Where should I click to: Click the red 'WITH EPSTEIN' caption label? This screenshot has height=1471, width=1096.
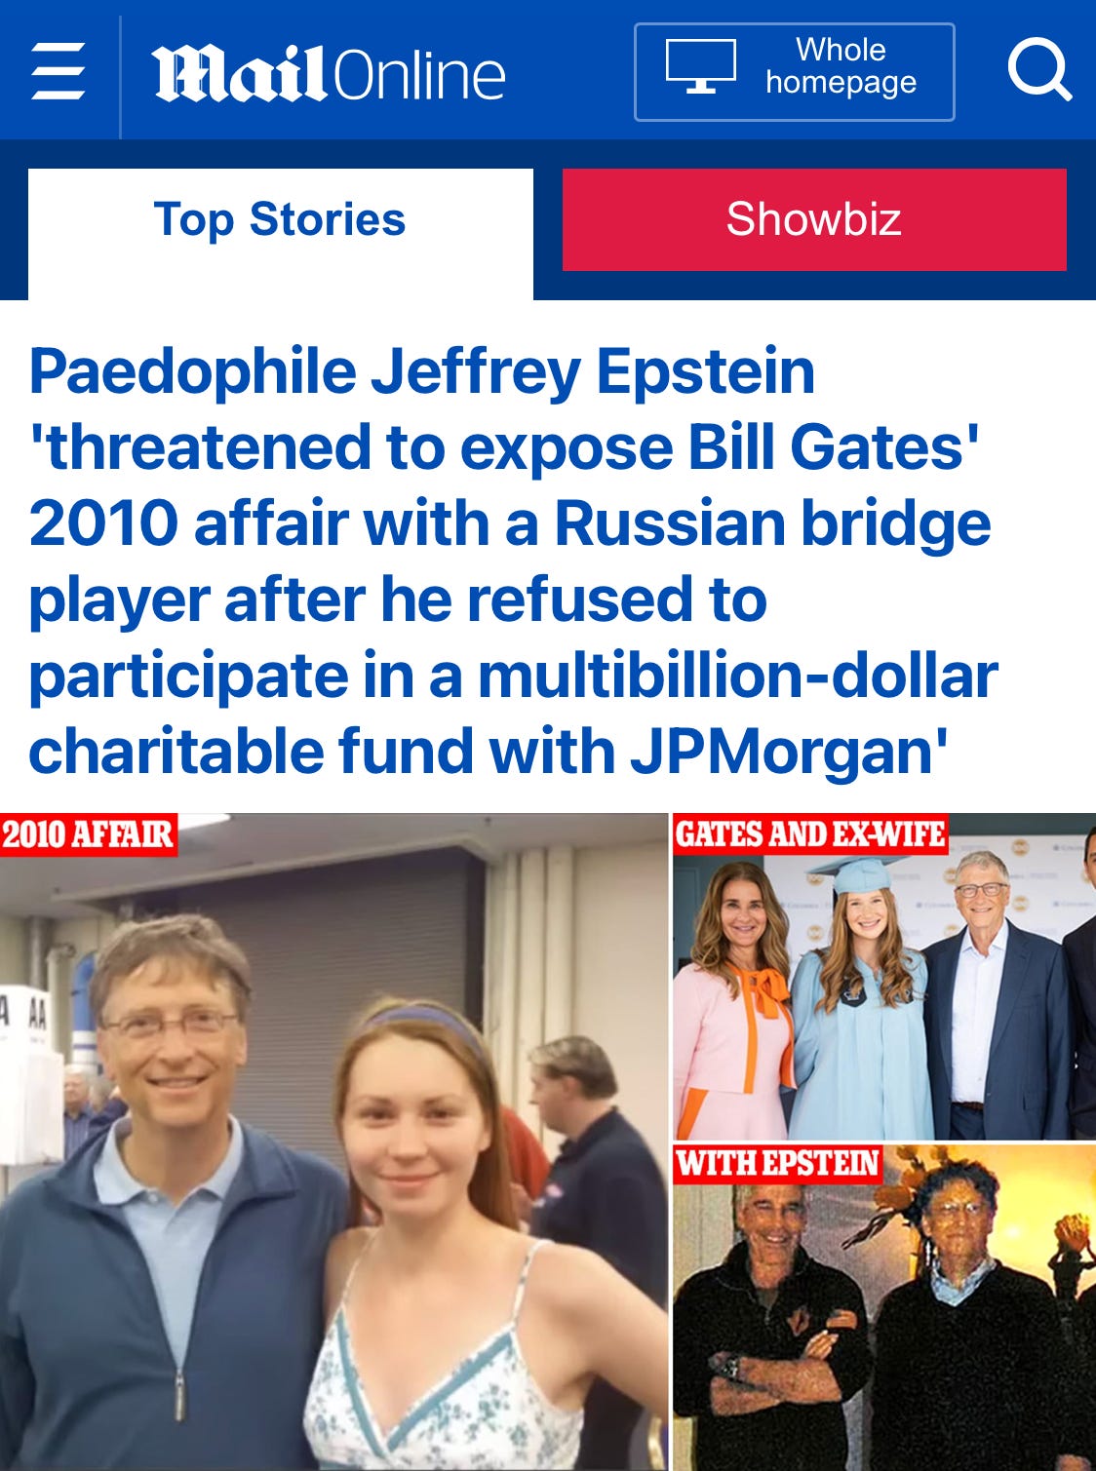tap(777, 1164)
